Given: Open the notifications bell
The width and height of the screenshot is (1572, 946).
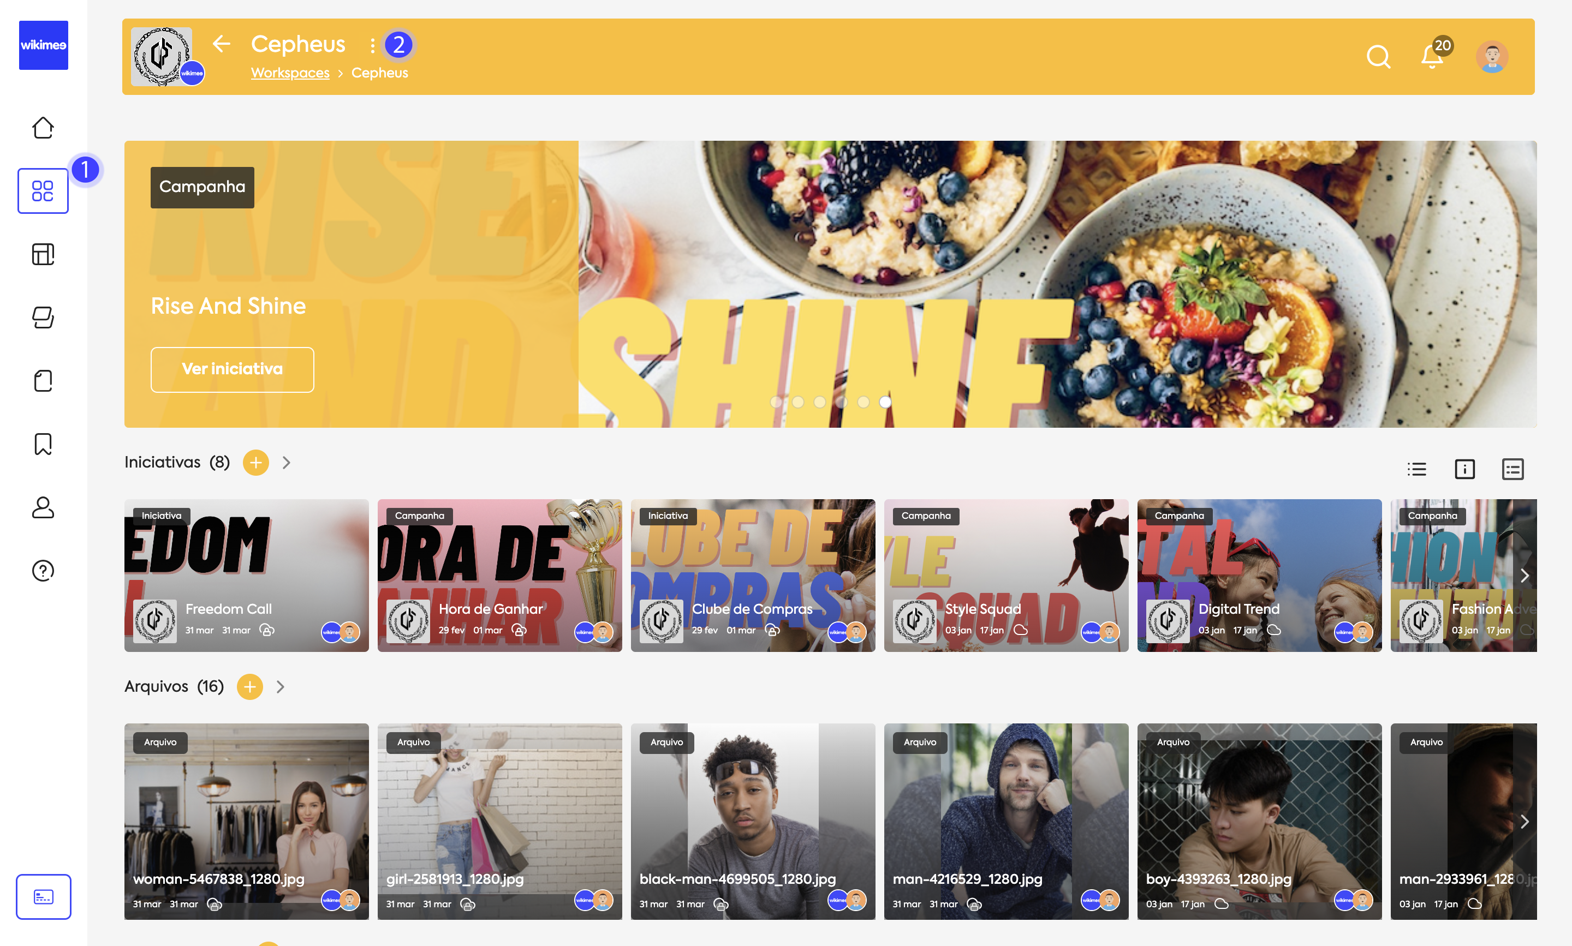Looking at the screenshot, I should [x=1432, y=57].
